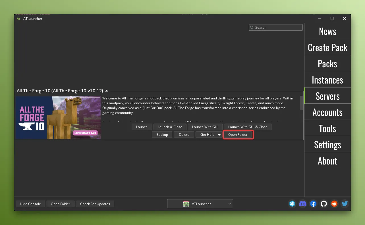Click the Minecraft head avatar in account selector
This screenshot has width=365, height=225.
tap(186, 203)
